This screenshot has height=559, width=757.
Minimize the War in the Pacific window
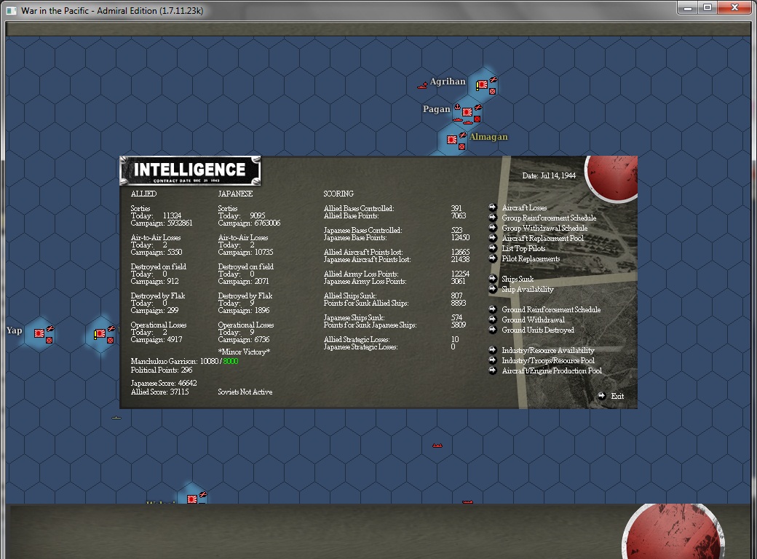coord(687,8)
